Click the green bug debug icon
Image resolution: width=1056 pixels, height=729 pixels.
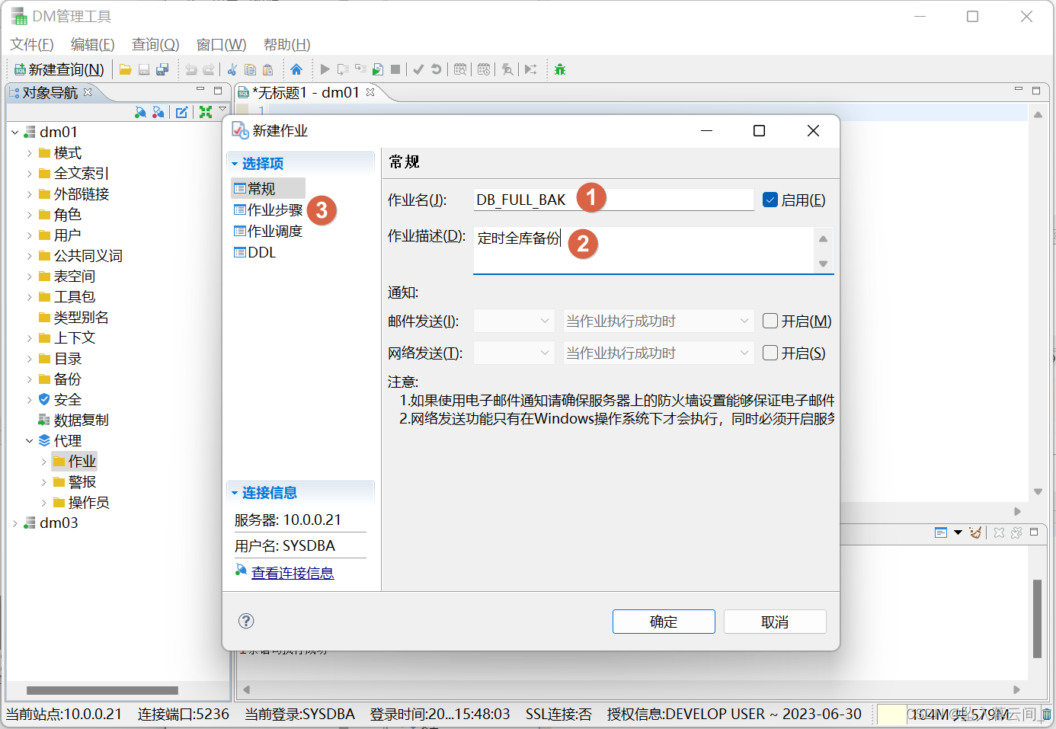[x=560, y=69]
